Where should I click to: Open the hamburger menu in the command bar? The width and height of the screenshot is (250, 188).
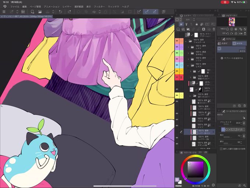tap(4, 12)
